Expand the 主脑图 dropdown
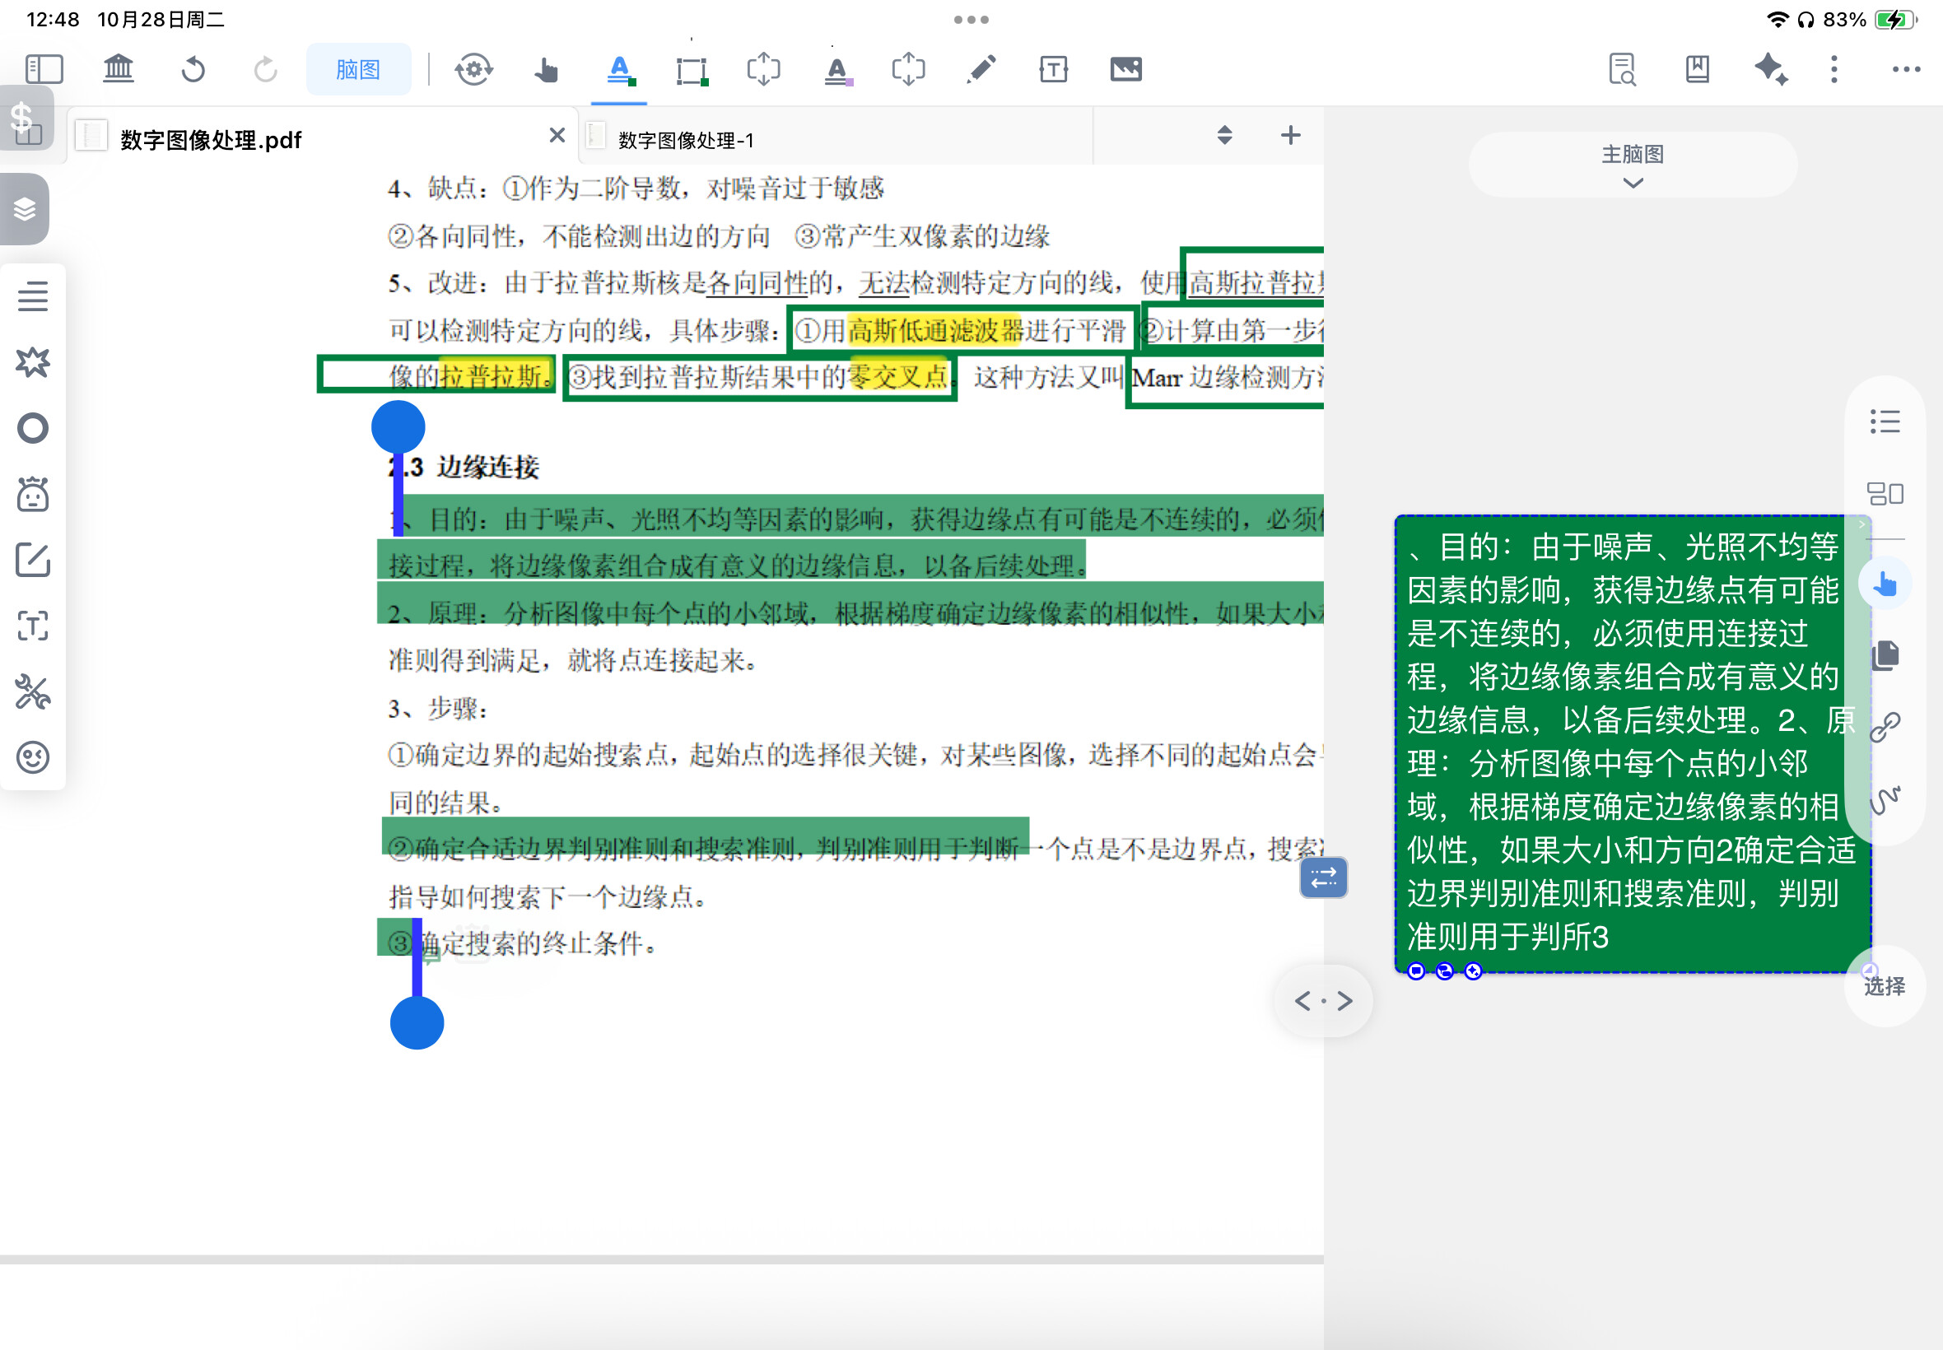Screen dimensions: 1943x1350 click(1633, 165)
